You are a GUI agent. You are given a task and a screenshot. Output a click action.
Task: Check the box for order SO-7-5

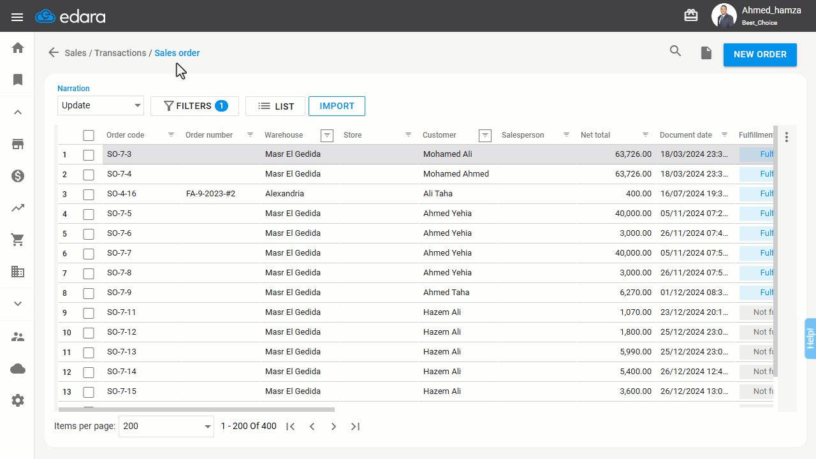[89, 214]
